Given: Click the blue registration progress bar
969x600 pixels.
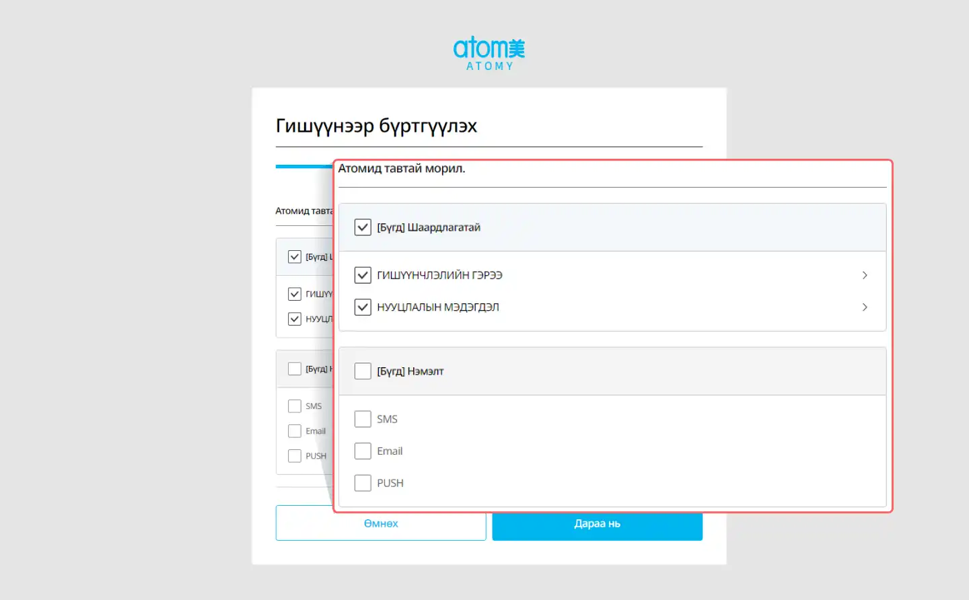Looking at the screenshot, I should coord(303,166).
